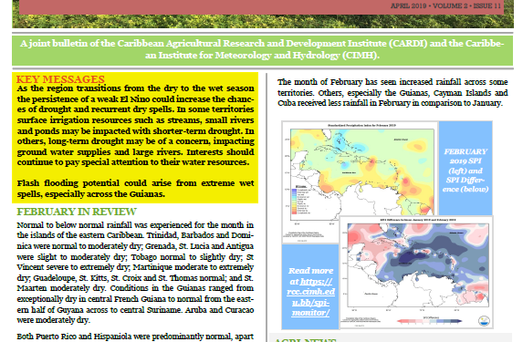Click the green CARDI and CIMH bulletin banner

[x=262, y=49]
